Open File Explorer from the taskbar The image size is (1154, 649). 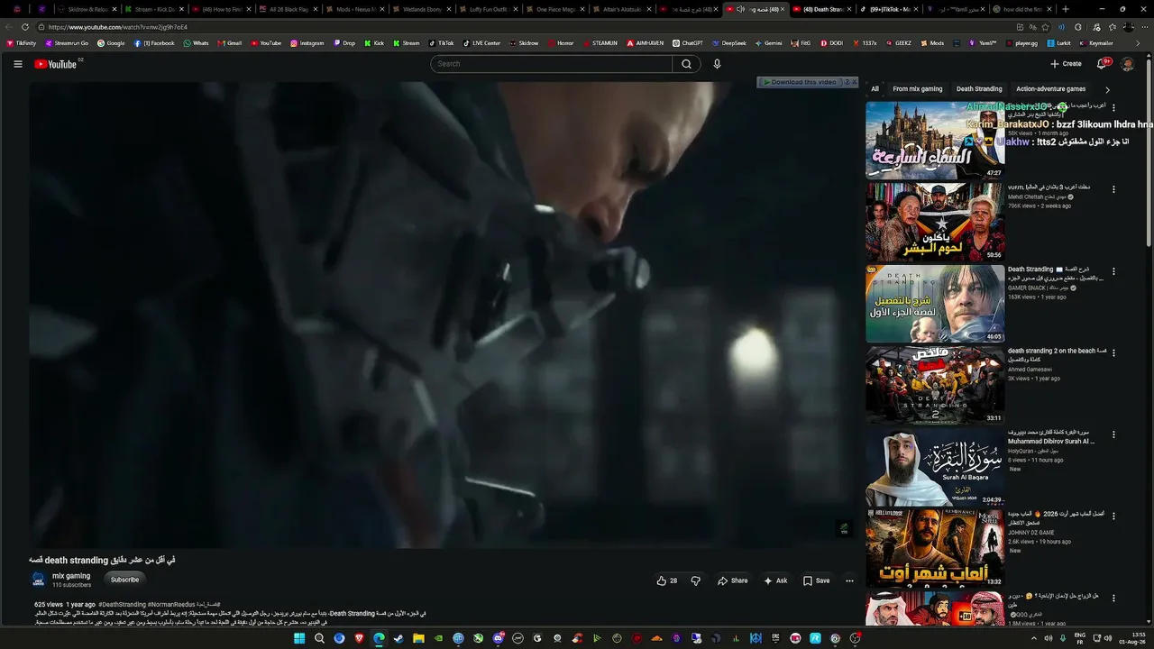coord(418,638)
